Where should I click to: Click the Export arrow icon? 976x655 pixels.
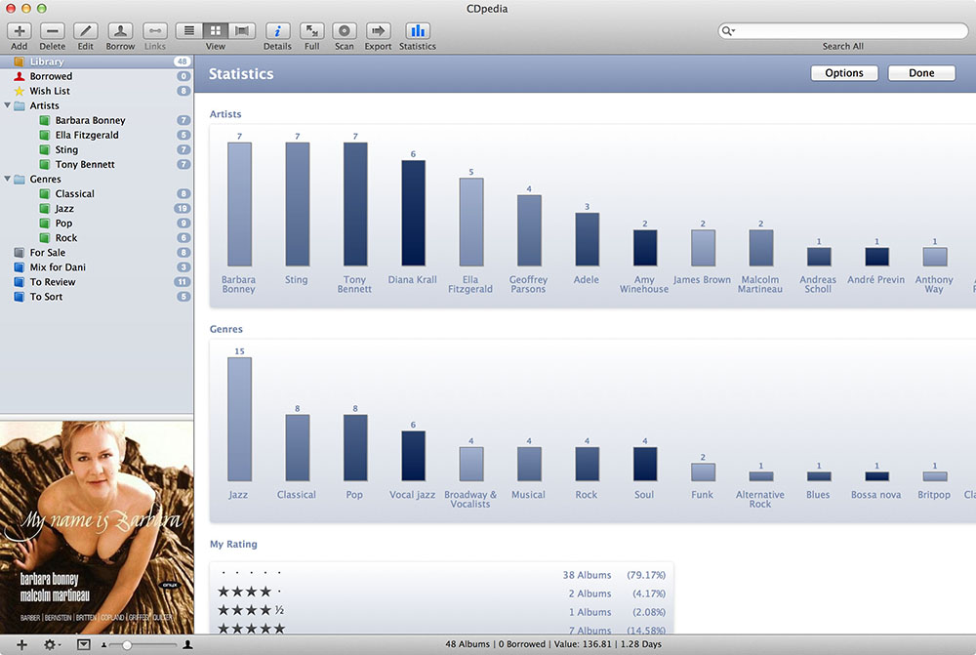click(378, 31)
